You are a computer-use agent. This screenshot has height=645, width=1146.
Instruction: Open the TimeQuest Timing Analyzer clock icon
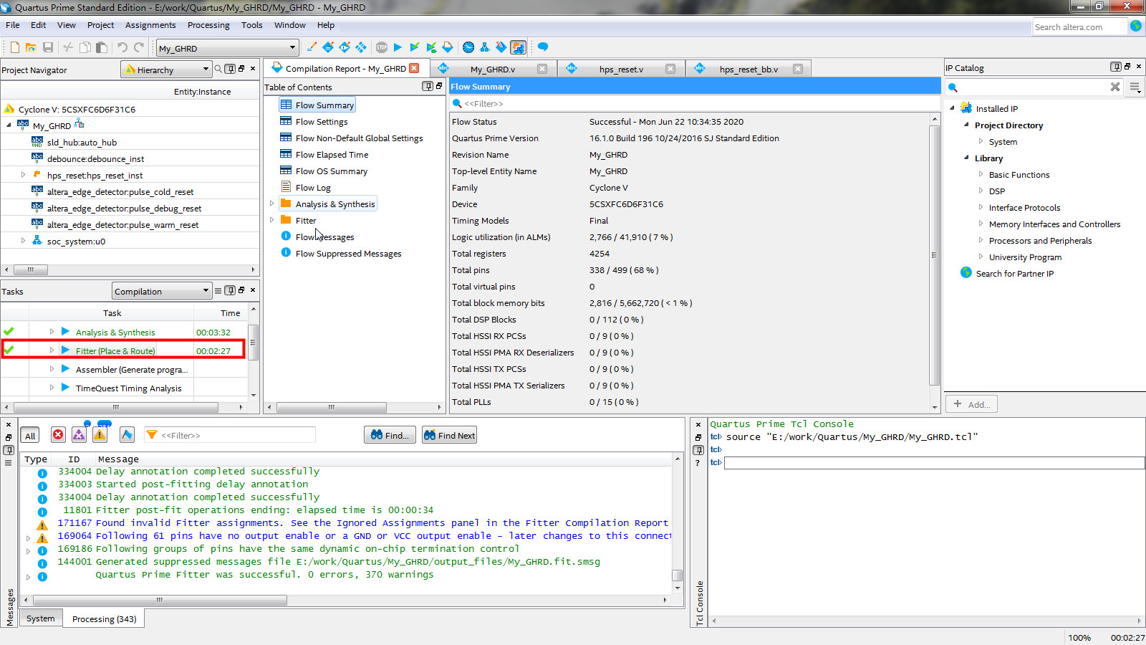(x=468, y=47)
